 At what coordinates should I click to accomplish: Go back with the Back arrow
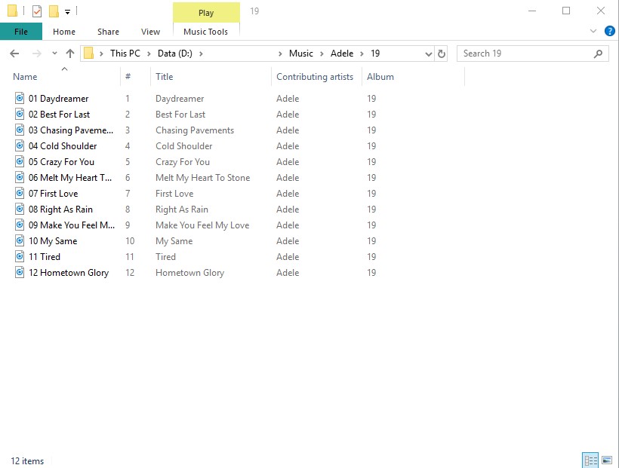tap(14, 54)
